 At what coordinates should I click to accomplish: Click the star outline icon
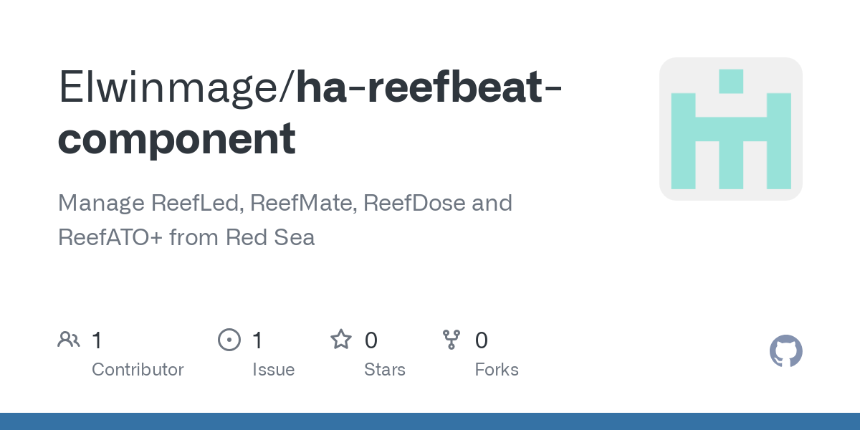click(341, 339)
